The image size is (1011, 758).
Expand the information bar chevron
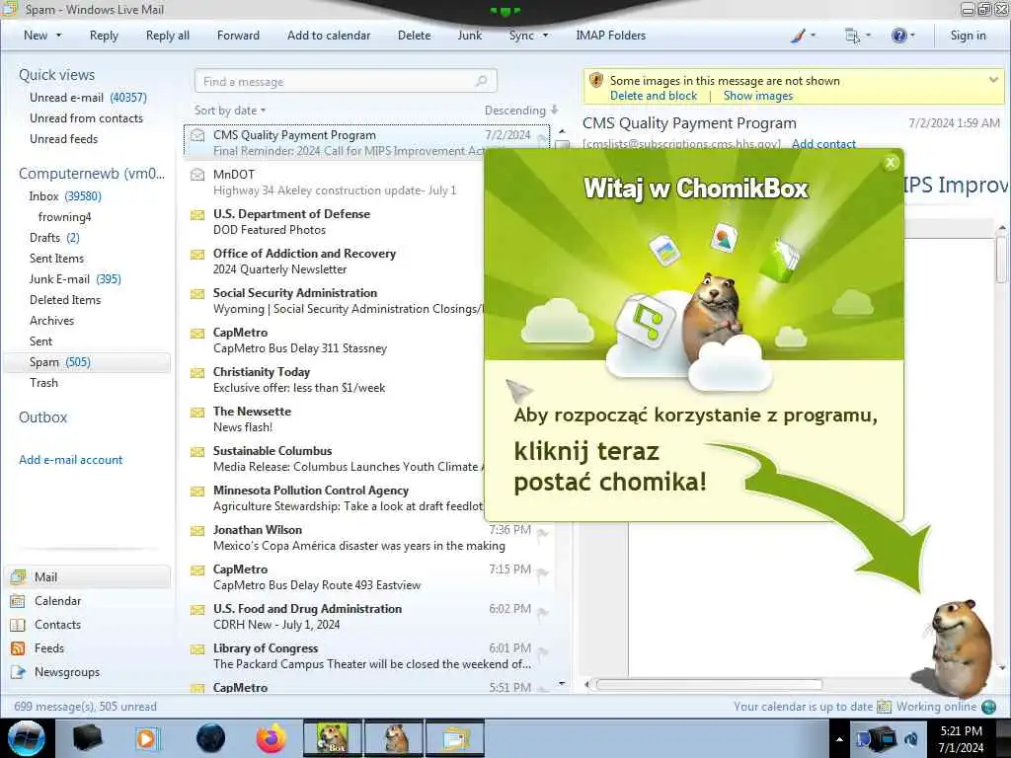pos(993,80)
